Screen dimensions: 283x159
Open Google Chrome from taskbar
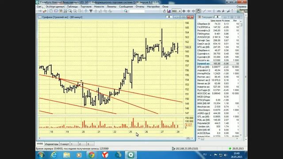pyautogui.click(x=92, y=155)
